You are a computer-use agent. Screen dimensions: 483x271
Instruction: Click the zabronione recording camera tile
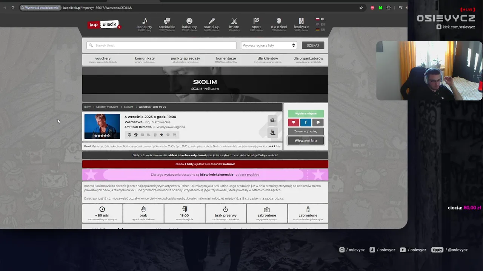point(267,213)
